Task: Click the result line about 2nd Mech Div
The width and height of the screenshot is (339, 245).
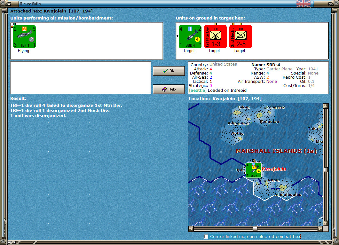Action: pos(60,110)
